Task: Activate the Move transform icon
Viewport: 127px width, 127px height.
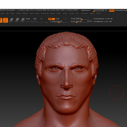Action: [x=11, y=20]
